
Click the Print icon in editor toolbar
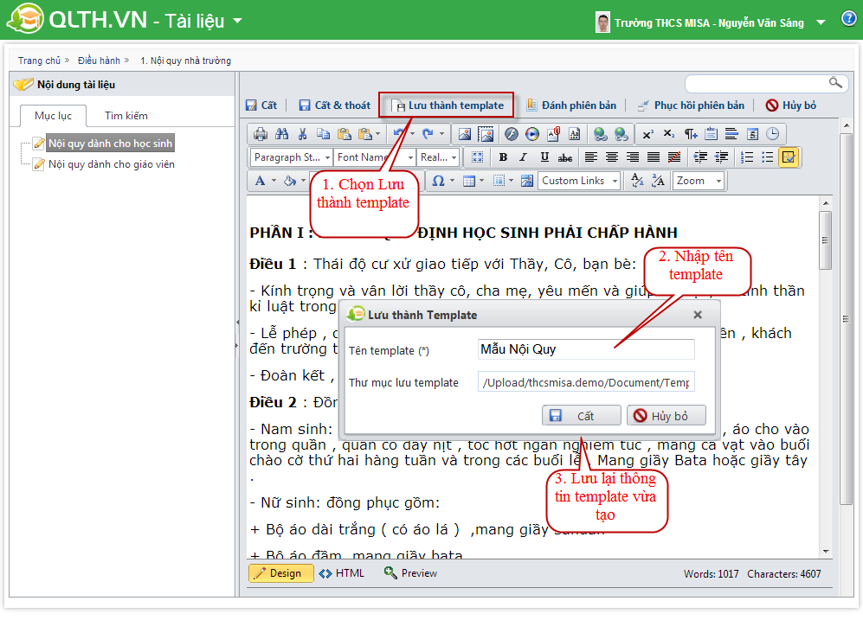coord(261,133)
